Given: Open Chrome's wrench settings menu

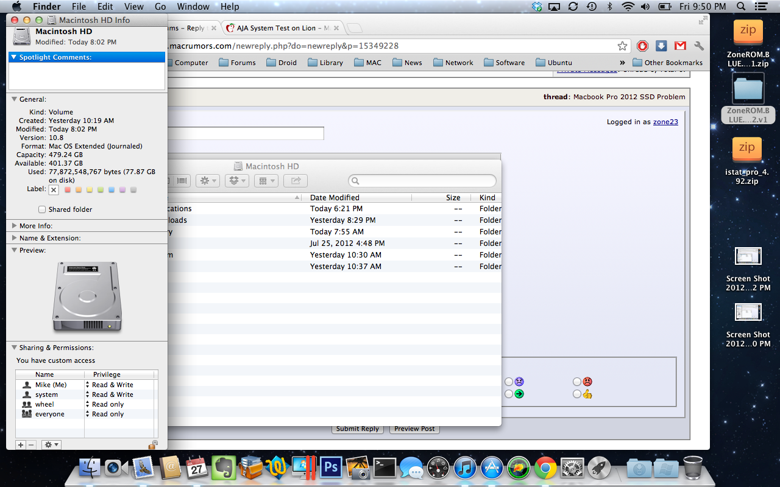Looking at the screenshot, I should point(699,46).
